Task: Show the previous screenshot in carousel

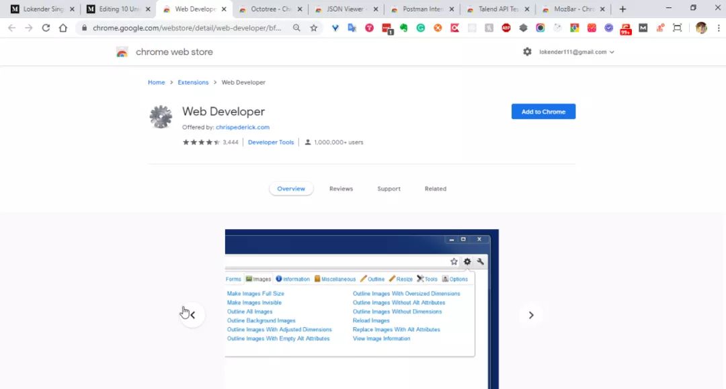Action: point(192,315)
